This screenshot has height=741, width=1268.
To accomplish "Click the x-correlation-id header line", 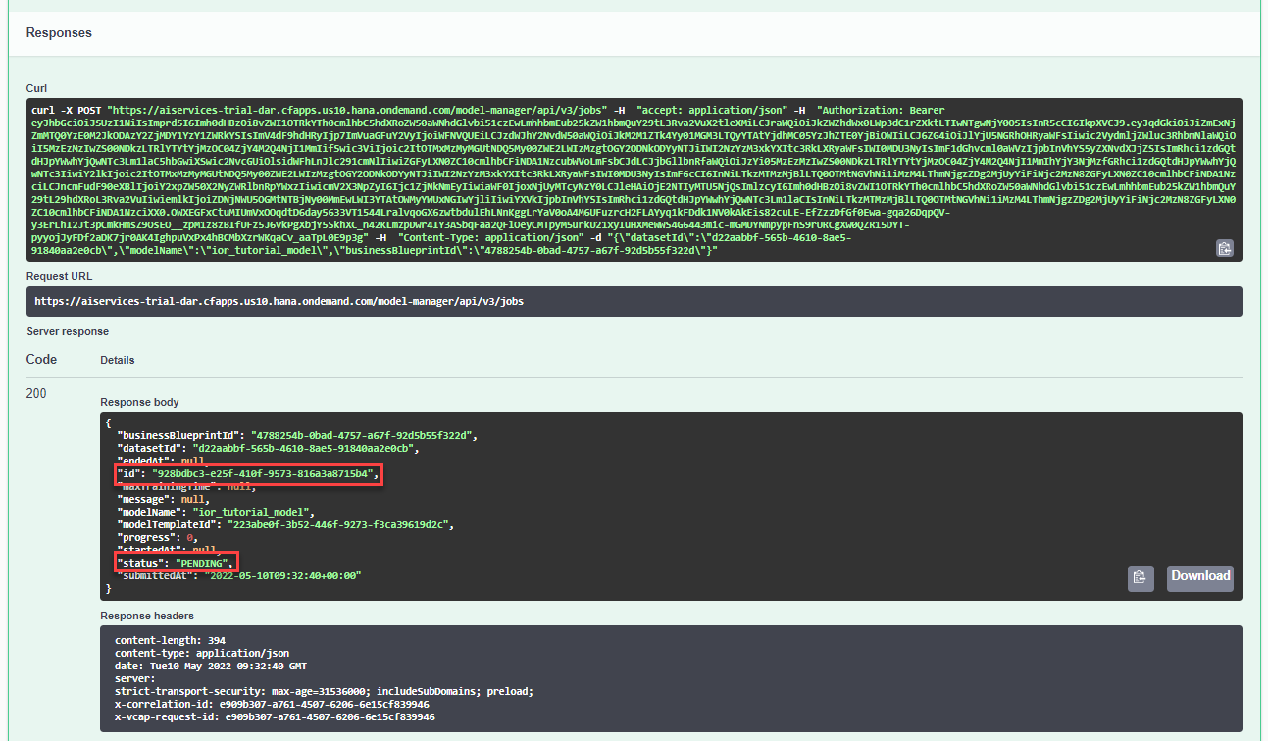I will click(x=273, y=704).
